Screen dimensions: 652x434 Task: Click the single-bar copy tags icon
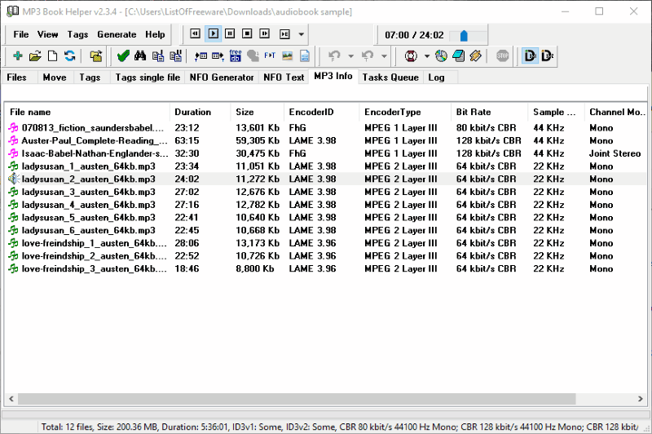click(158, 55)
